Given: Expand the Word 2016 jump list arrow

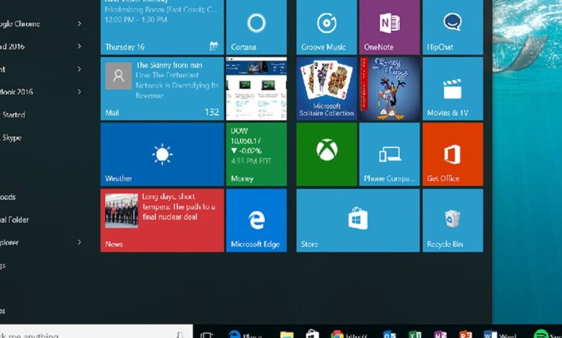Looking at the screenshot, I should [x=79, y=46].
